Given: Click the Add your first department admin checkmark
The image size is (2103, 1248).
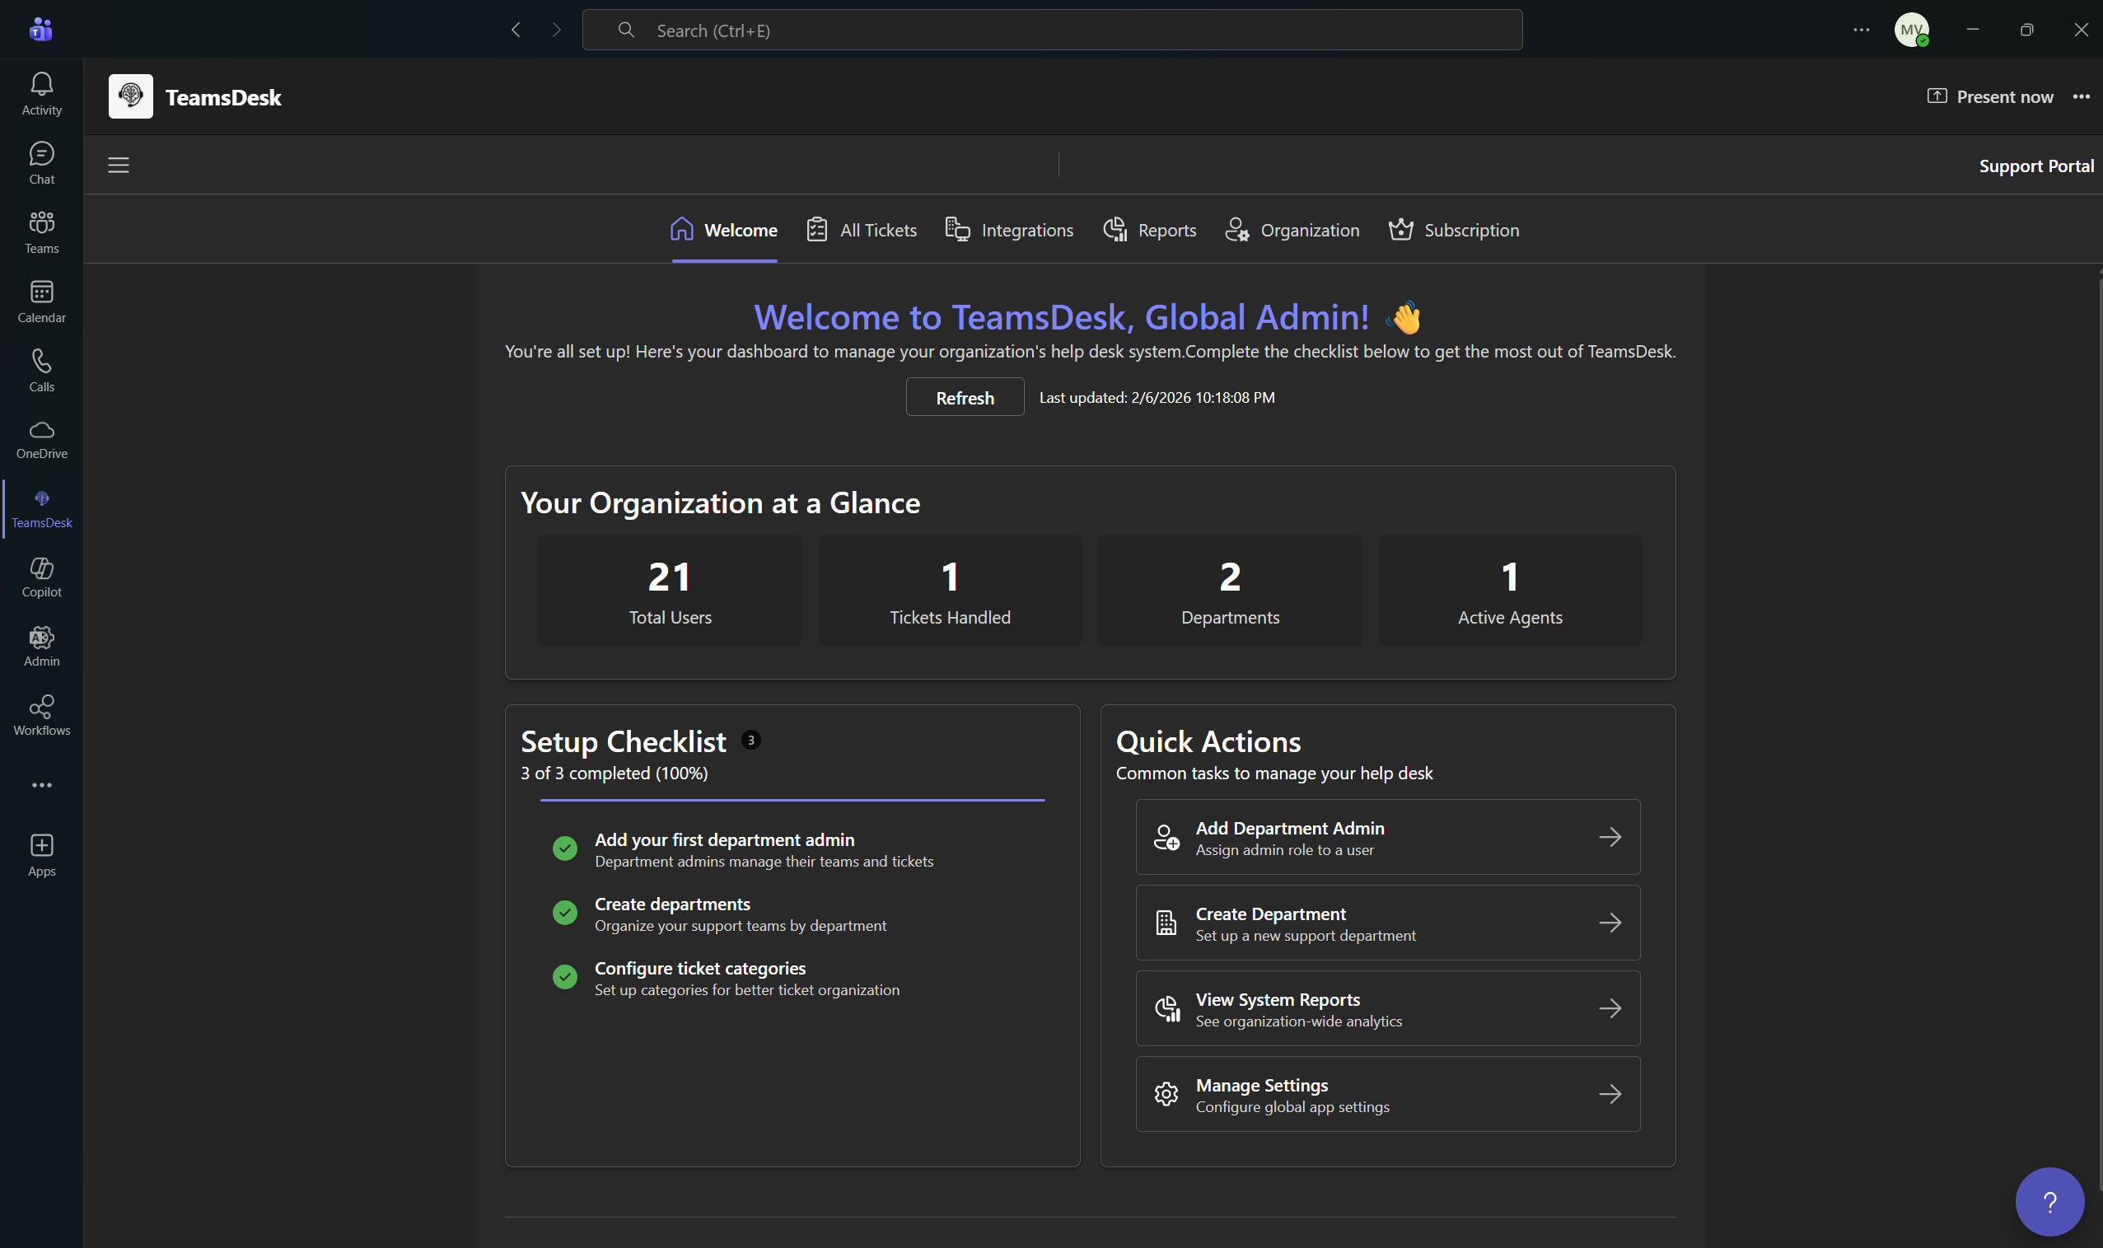Looking at the screenshot, I should tap(564, 848).
